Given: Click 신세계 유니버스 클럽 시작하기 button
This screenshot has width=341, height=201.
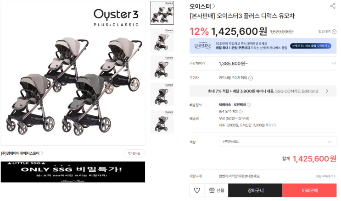Looking at the screenshot, I should tap(311, 46).
